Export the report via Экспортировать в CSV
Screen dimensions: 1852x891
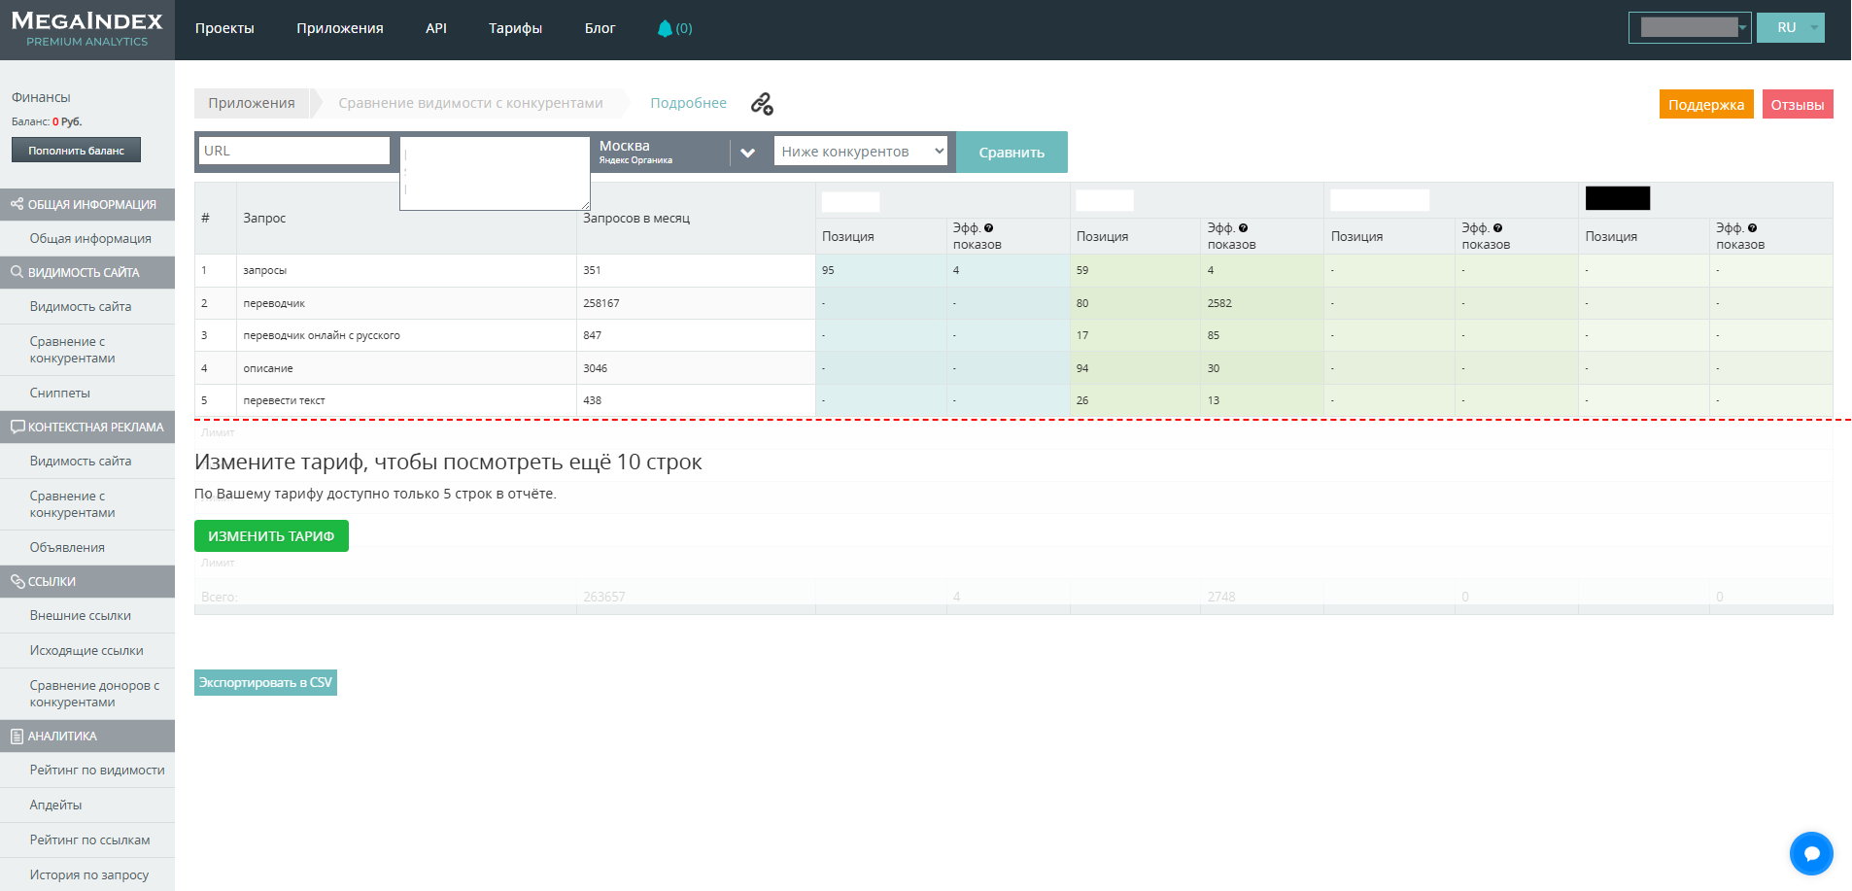[265, 683]
